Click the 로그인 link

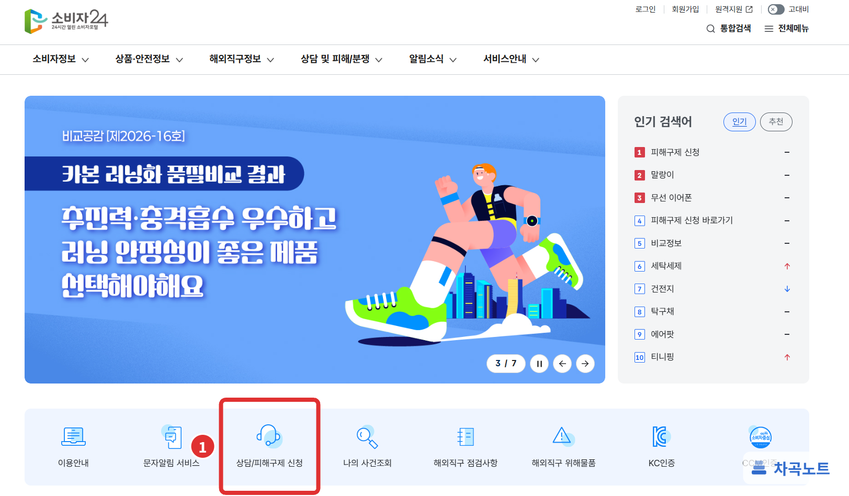tap(646, 9)
